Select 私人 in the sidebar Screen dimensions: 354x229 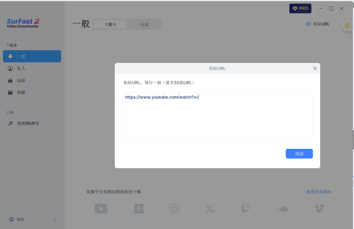click(32, 68)
